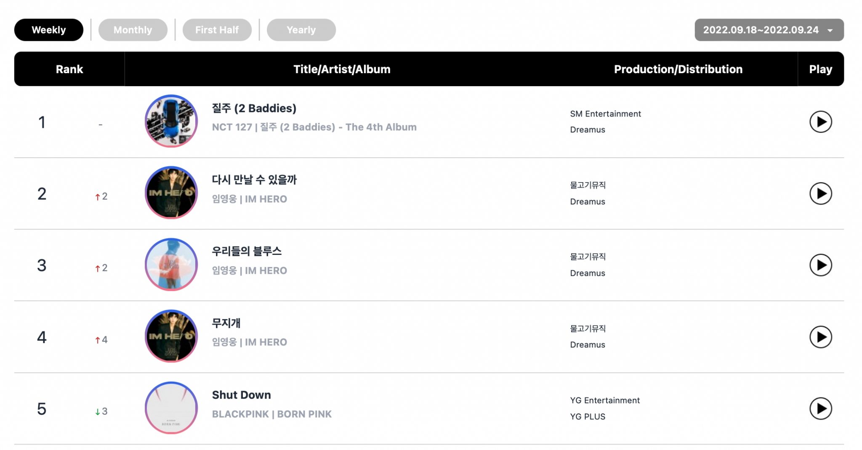
Task: Switch to the First Half chart tab
Action: [x=217, y=30]
